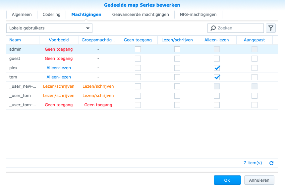Confirm with the OK button
The width and height of the screenshot is (285, 187).
pos(227,180)
